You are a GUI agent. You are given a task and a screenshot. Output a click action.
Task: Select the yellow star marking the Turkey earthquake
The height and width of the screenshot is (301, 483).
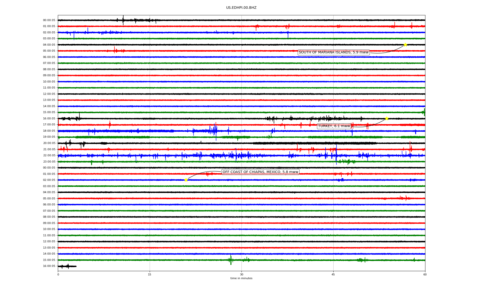pos(387,118)
